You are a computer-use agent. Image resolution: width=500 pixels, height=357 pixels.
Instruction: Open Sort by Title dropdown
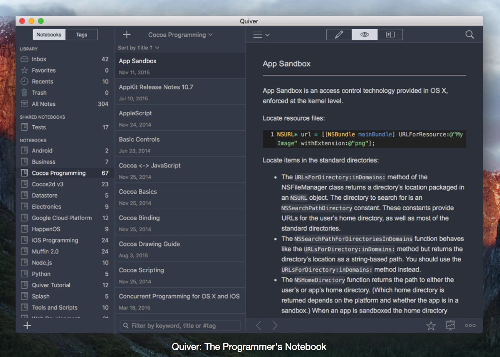coord(138,48)
